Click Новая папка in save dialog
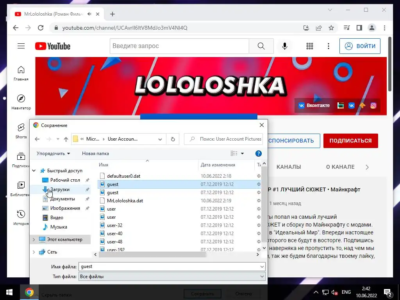The height and width of the screenshot is (300, 400). click(95, 153)
